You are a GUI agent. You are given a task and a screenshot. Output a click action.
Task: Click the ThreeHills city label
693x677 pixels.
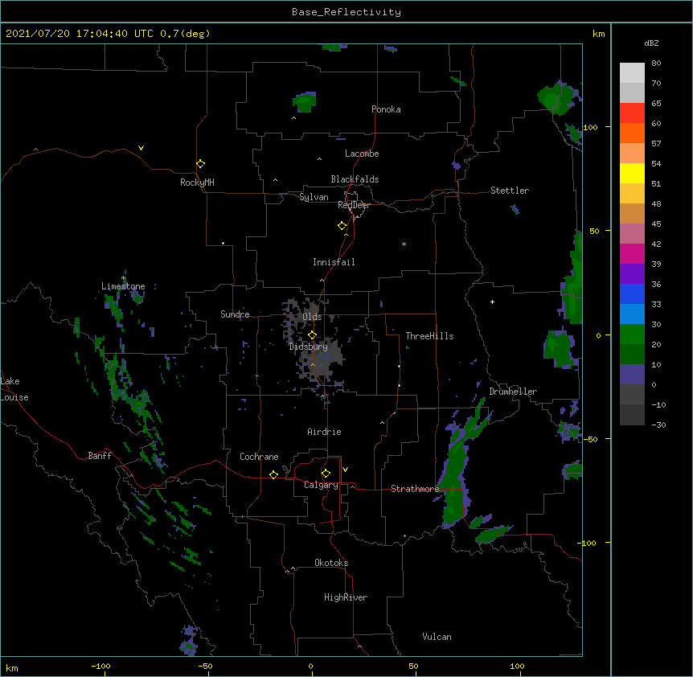(429, 336)
